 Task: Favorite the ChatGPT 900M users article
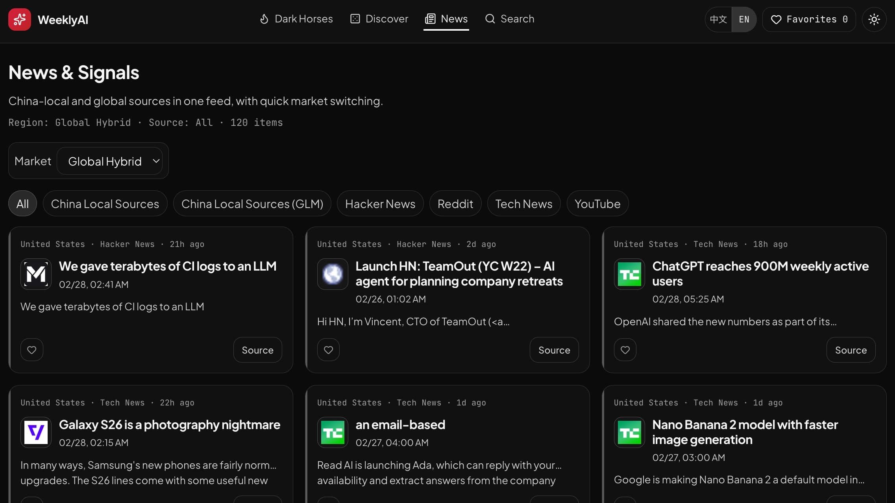625,350
